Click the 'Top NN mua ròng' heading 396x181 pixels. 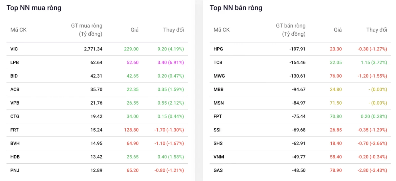(34, 8)
